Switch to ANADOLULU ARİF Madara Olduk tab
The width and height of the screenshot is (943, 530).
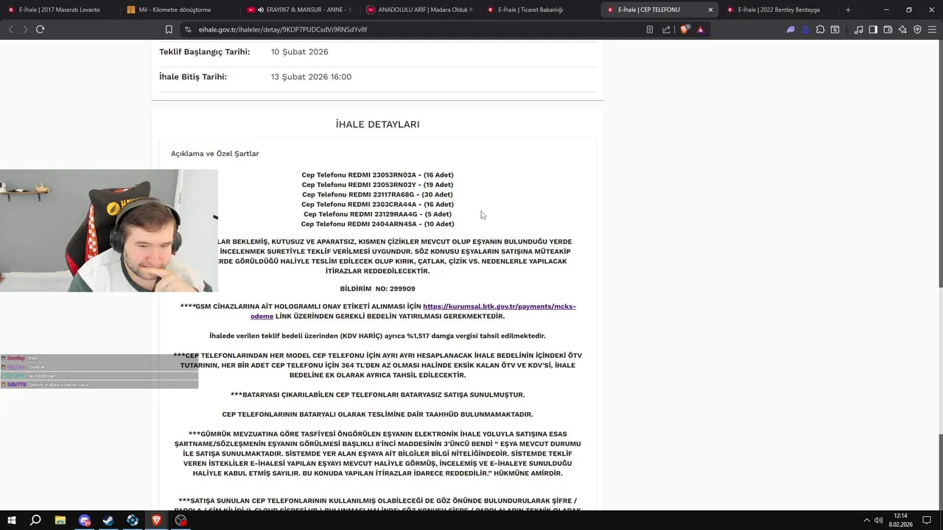point(420,10)
